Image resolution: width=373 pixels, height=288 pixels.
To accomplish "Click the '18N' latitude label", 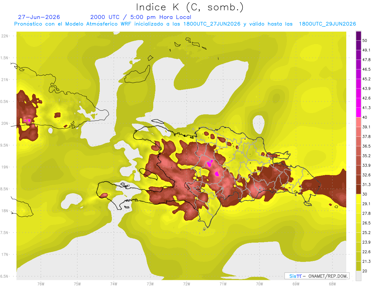I will [x=5, y=211].
